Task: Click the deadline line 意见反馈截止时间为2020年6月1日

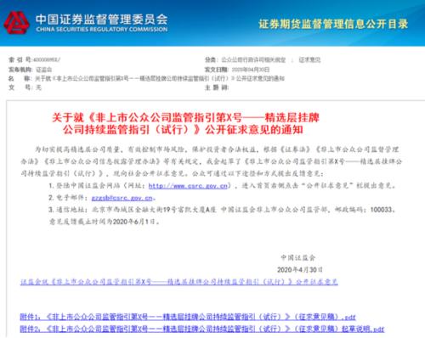Action: point(105,222)
